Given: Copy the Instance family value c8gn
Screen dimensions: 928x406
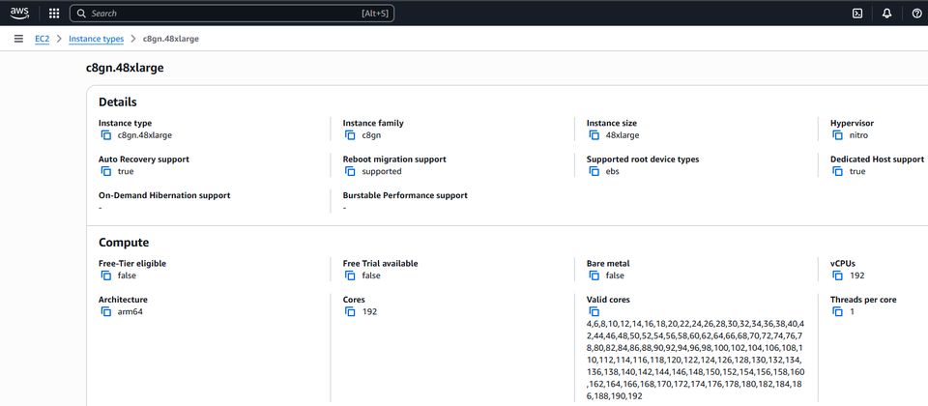Looking at the screenshot, I should (350, 135).
